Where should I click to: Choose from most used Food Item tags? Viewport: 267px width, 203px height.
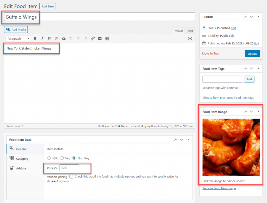(x=228, y=98)
